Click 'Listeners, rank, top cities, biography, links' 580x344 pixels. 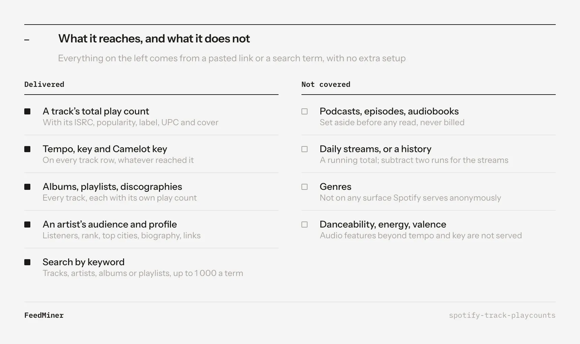coord(122,236)
